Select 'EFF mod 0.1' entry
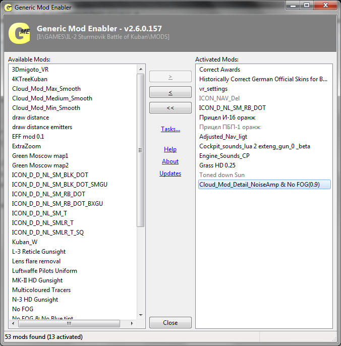 point(28,137)
